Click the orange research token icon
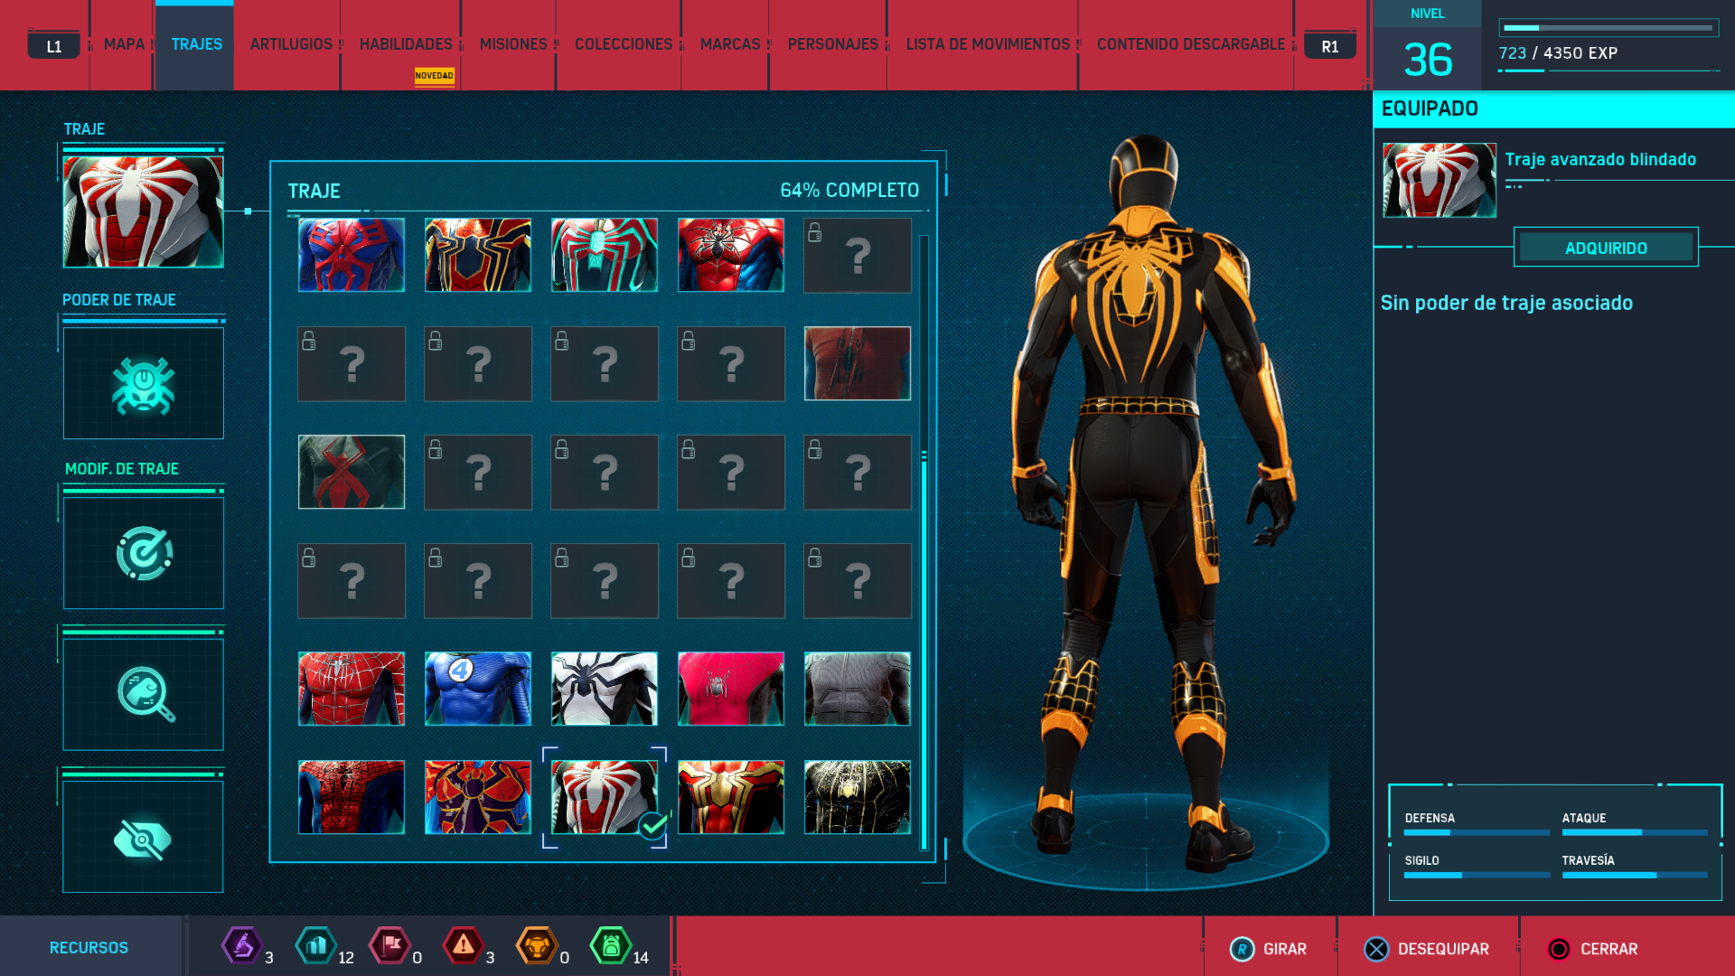 (537, 946)
